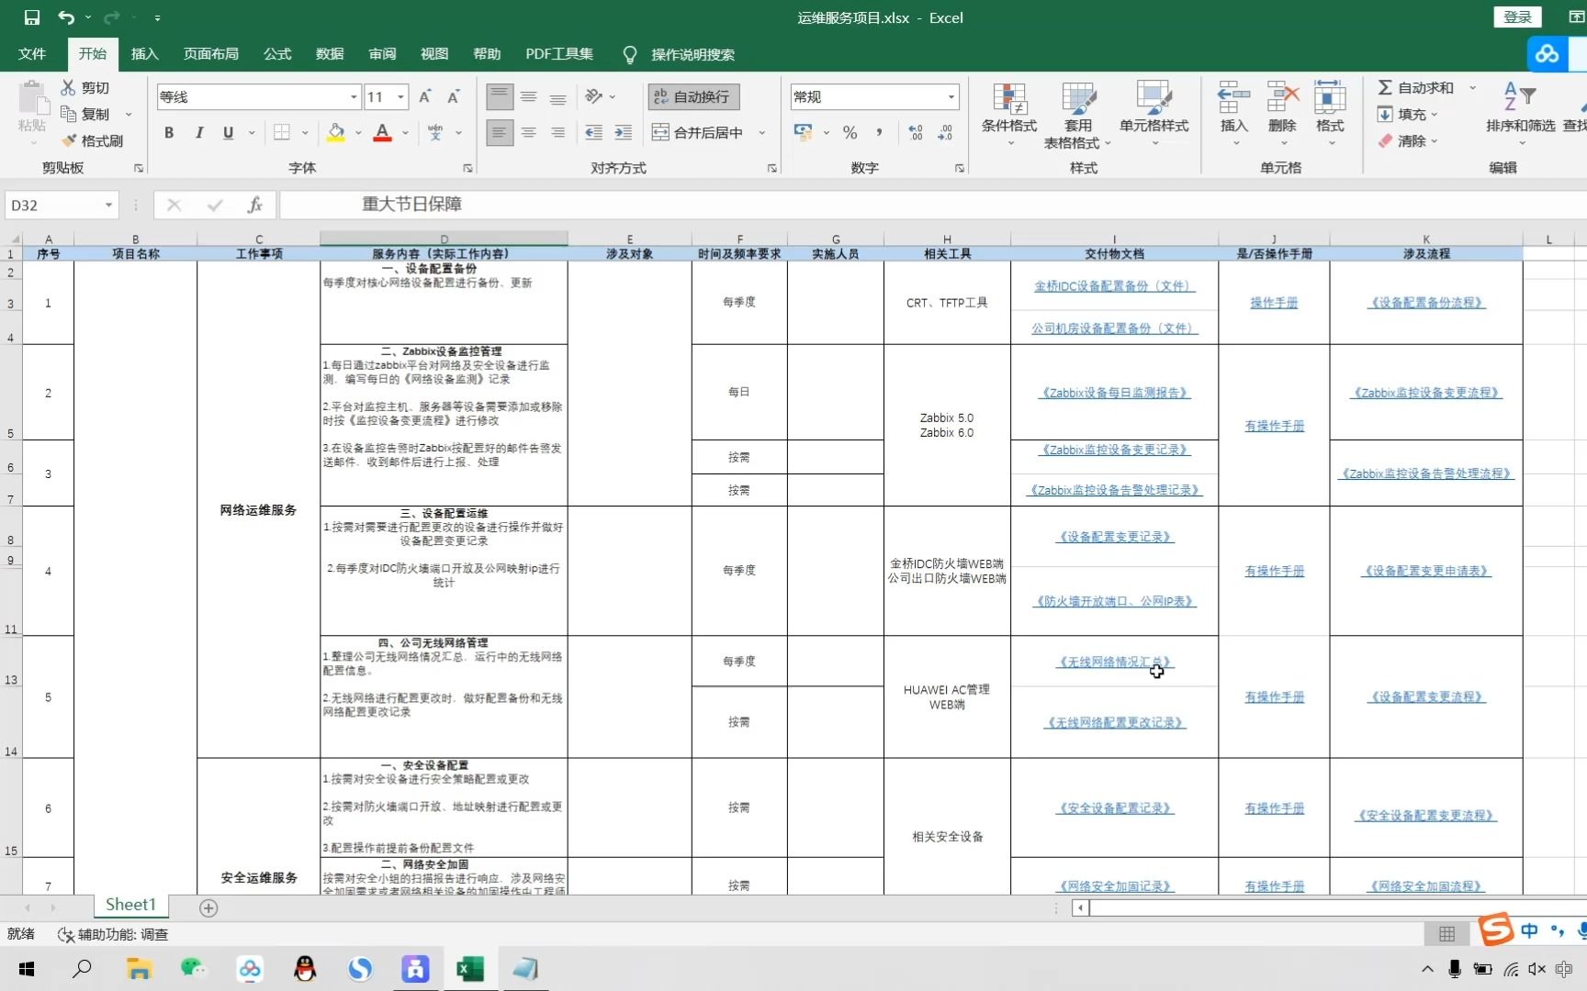
Task: Increase font size with larger A icon
Action: tap(424, 96)
